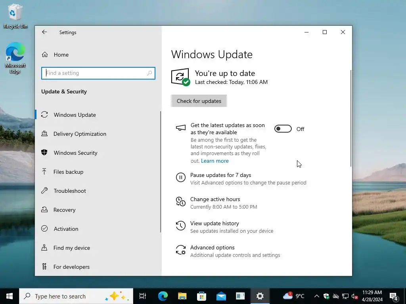Select the Microsoft Edge desktop shortcut
406x304 pixels.
pyautogui.click(x=15, y=58)
